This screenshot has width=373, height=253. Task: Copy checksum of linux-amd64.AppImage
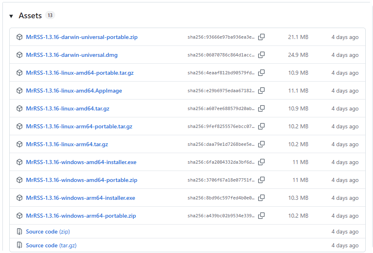261,91
